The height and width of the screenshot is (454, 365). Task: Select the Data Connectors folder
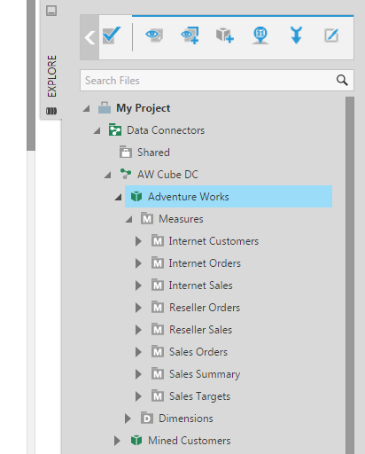(166, 130)
